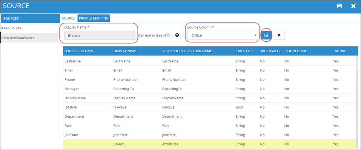Click the Display Name table header

126,51
